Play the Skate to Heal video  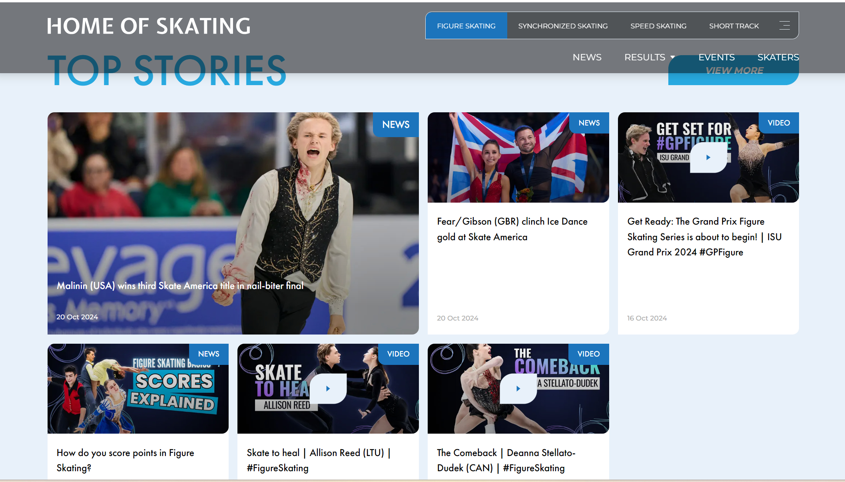point(328,388)
